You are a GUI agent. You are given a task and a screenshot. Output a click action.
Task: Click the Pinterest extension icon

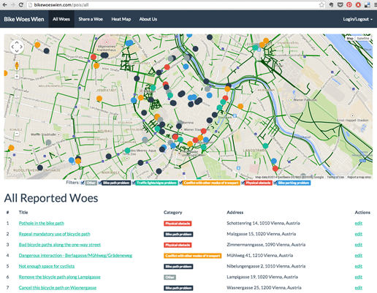click(349, 4)
